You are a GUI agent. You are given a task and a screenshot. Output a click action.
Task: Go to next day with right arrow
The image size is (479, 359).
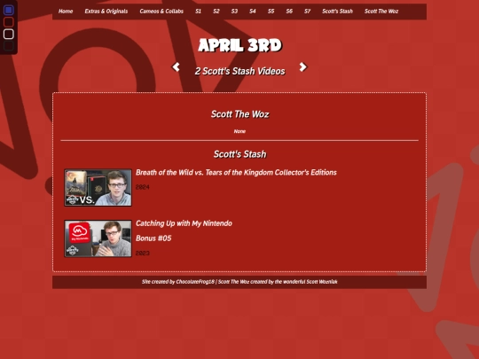click(302, 66)
